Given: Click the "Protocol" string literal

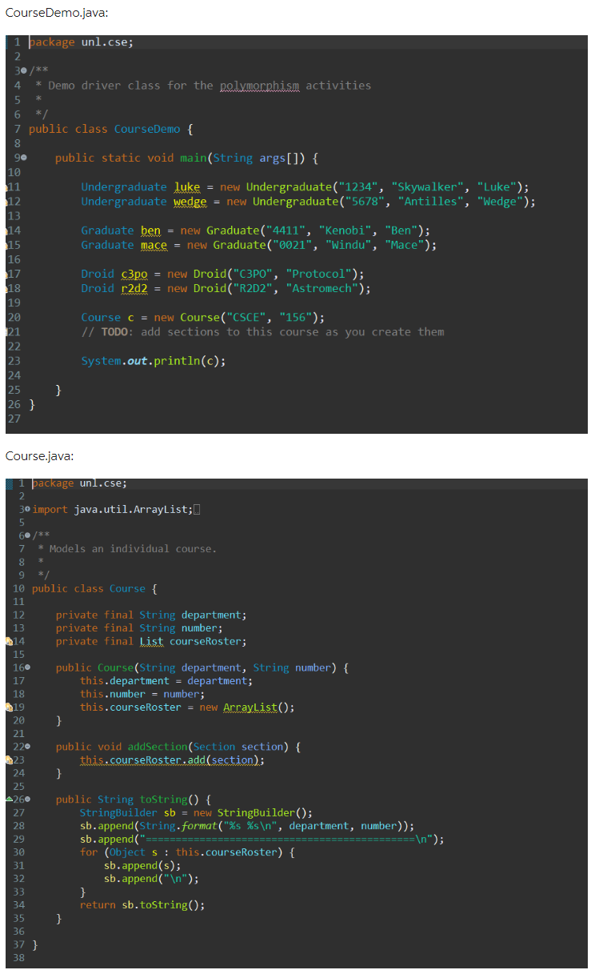Looking at the screenshot, I should (319, 274).
